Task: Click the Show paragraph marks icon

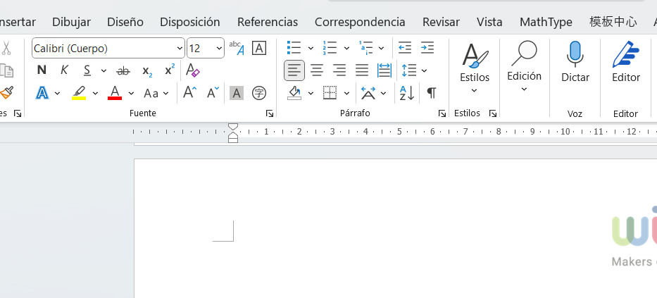Action: click(432, 93)
